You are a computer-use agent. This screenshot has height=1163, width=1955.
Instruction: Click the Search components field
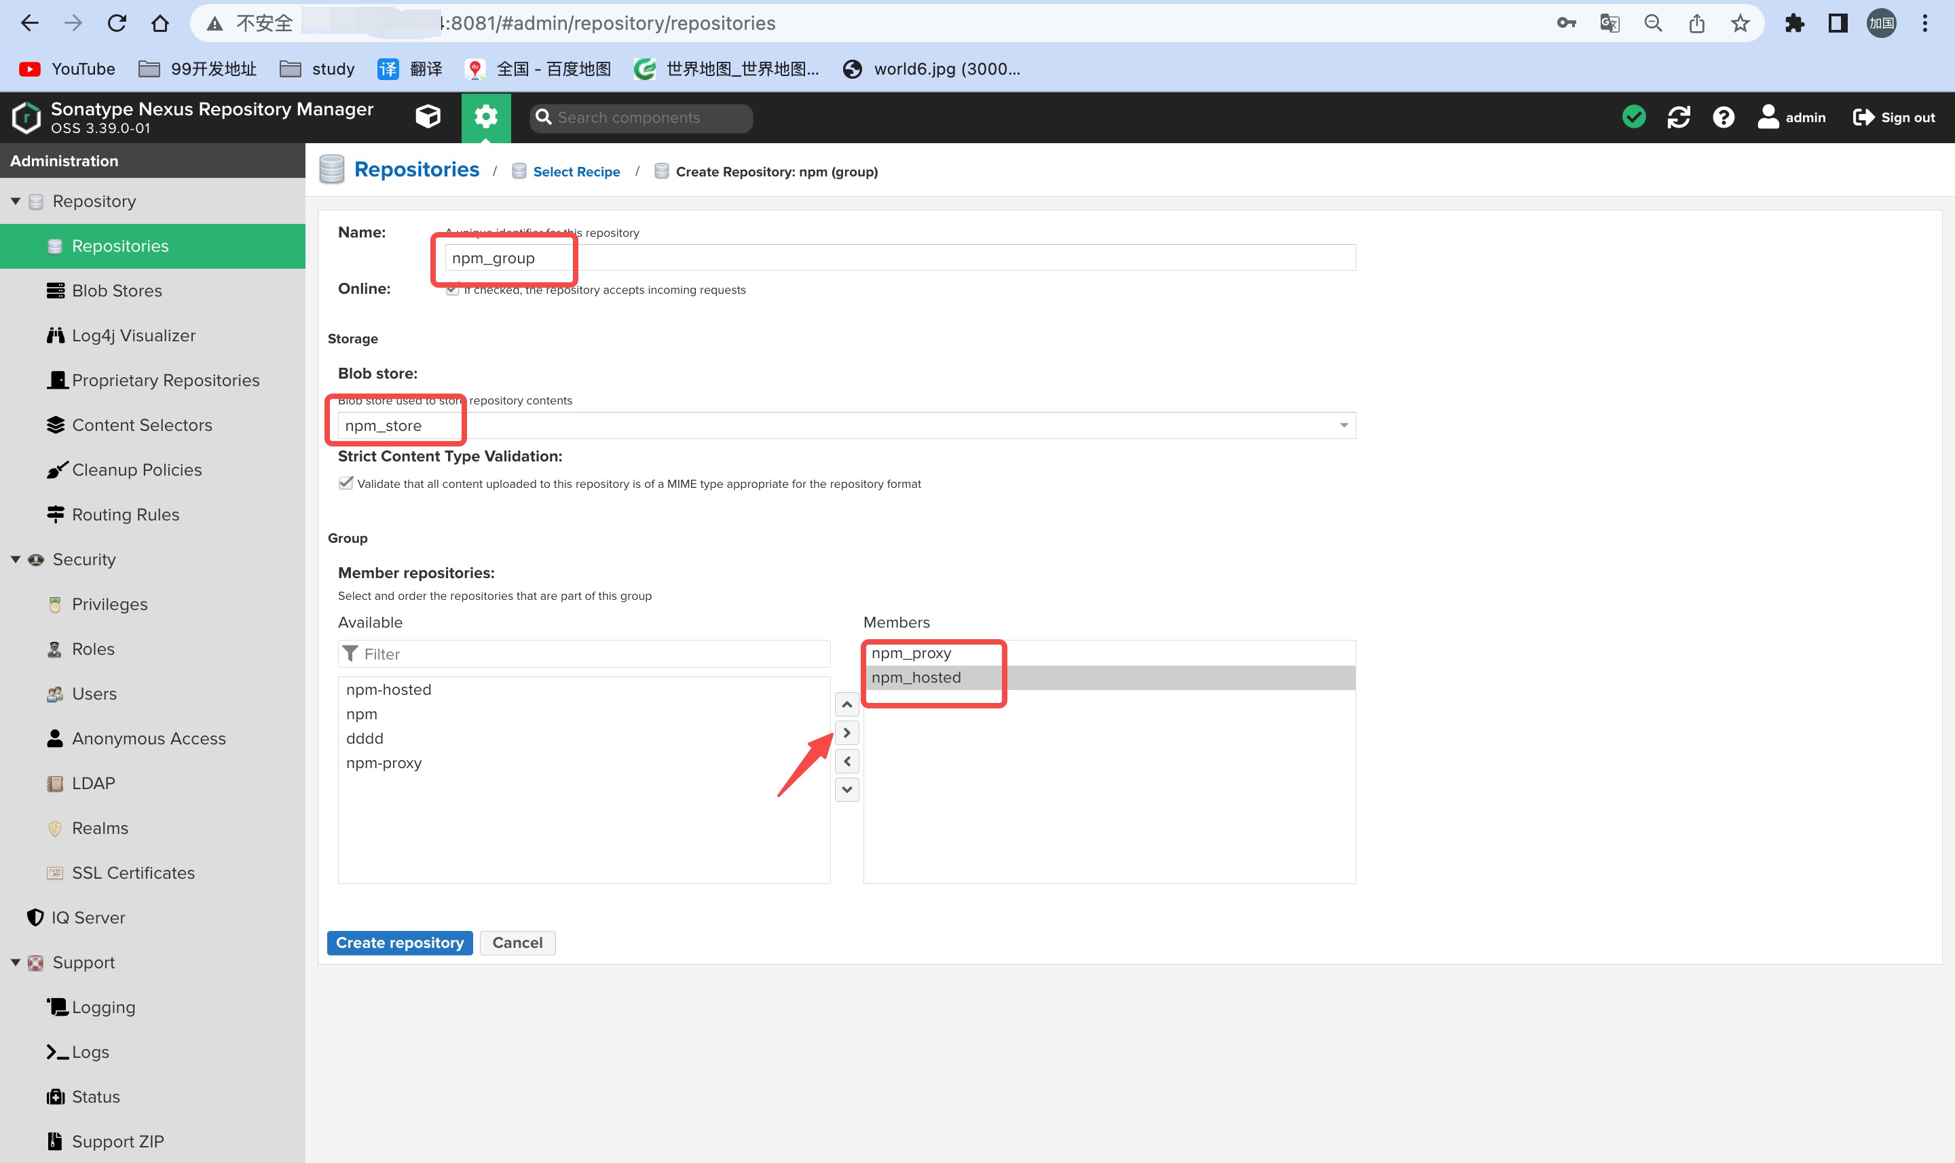point(641,117)
